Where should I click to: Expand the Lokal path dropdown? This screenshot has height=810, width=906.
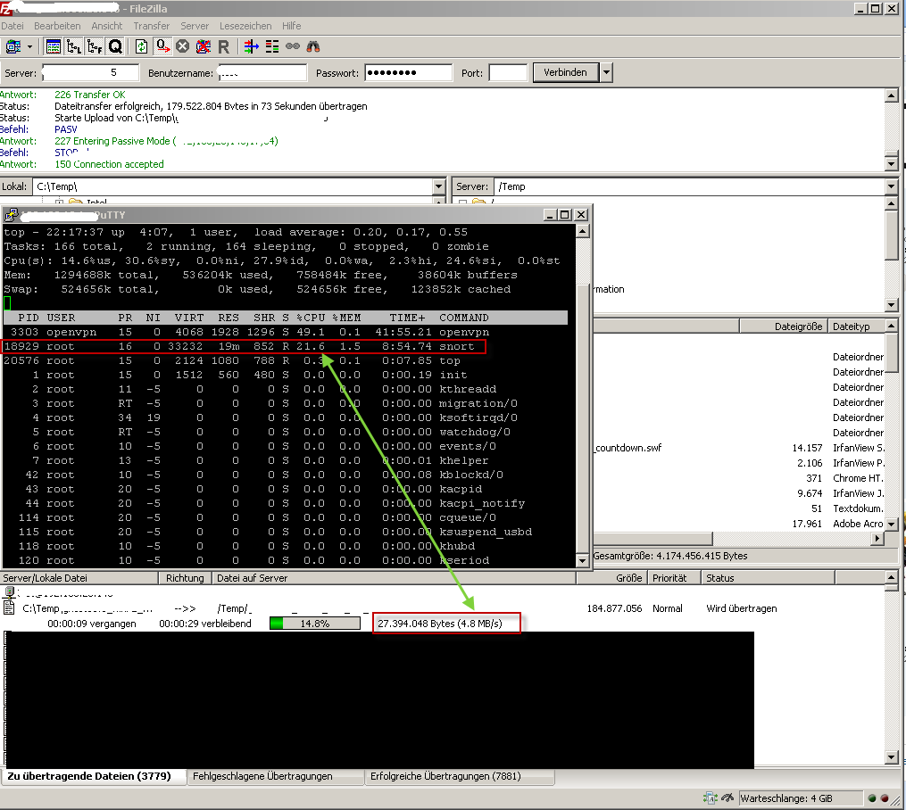coord(438,186)
